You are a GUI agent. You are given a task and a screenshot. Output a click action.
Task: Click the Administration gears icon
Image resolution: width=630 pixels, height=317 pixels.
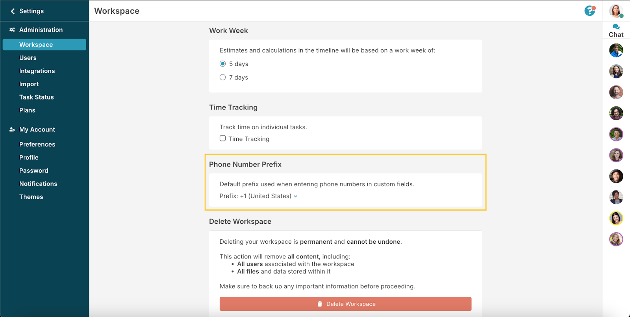[x=12, y=30]
